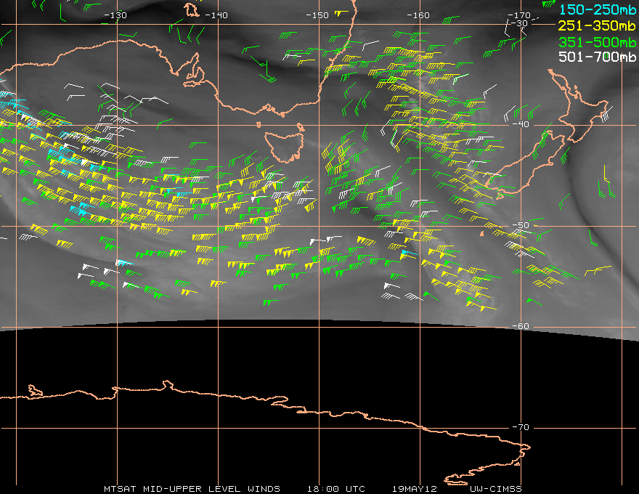Click the -50 latitude label

click(521, 225)
